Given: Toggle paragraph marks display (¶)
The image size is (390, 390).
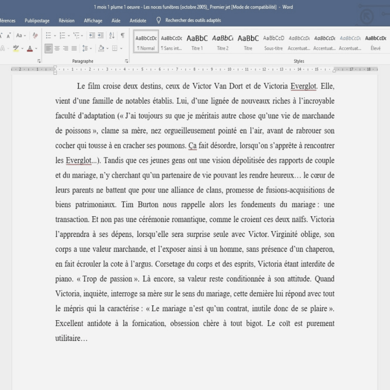Looking at the screenshot, I should 122,35.
